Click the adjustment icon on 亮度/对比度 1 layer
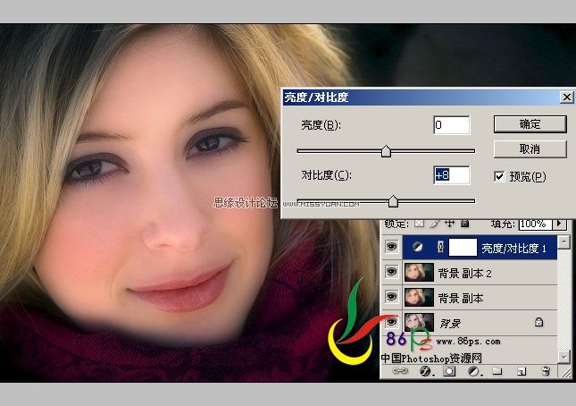Image resolution: width=576 pixels, height=406 pixels. point(418,248)
